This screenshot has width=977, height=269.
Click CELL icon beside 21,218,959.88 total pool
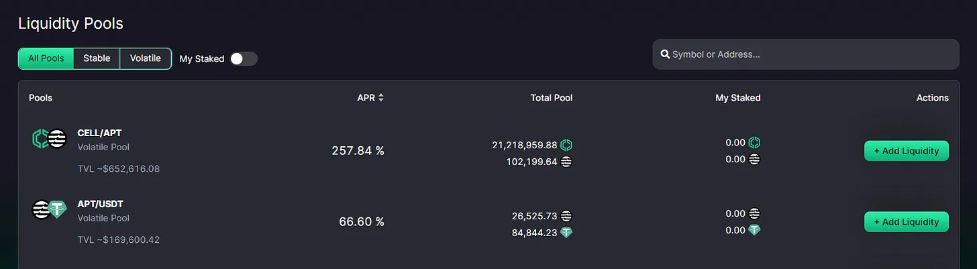coord(566,145)
